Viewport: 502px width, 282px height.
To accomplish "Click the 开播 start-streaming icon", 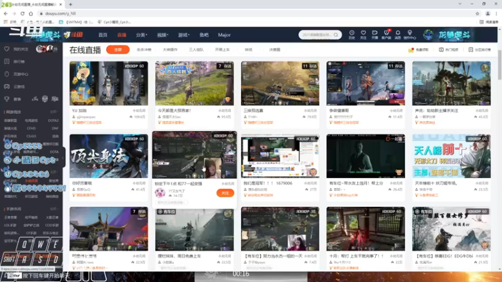I will 375,34.
